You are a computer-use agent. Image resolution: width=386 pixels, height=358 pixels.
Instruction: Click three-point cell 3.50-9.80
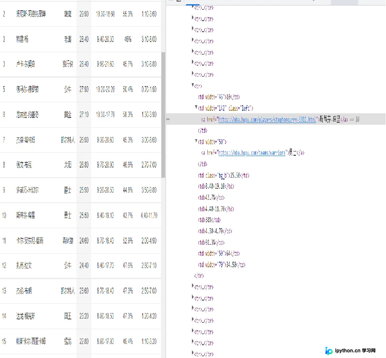click(x=149, y=190)
